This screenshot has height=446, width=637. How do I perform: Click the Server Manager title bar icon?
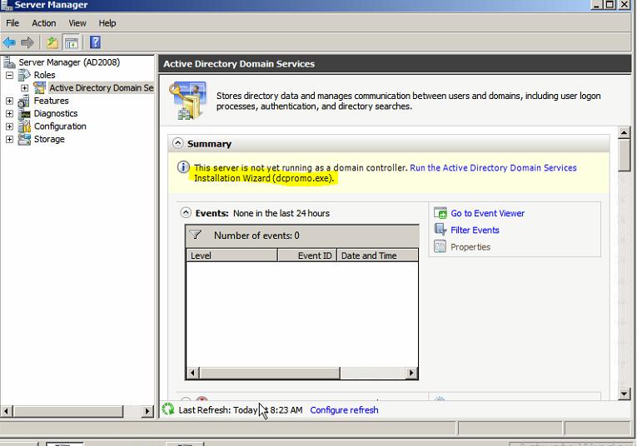click(x=7, y=5)
